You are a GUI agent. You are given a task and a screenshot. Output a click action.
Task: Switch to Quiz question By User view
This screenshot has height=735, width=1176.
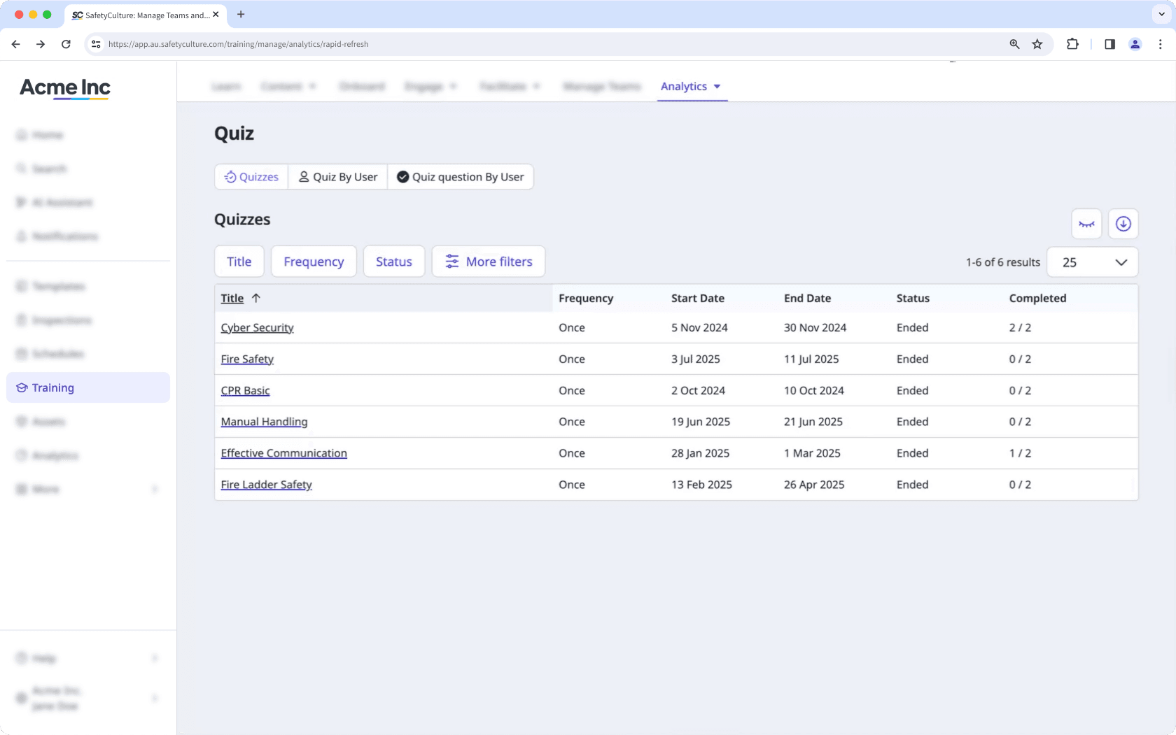coord(461,176)
